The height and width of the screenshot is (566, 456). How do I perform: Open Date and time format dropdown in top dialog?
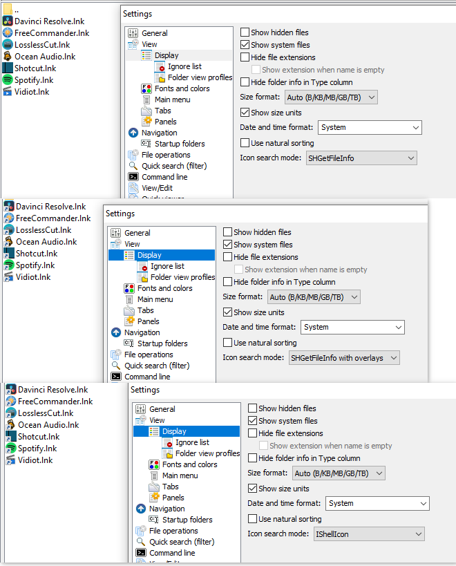tap(370, 127)
